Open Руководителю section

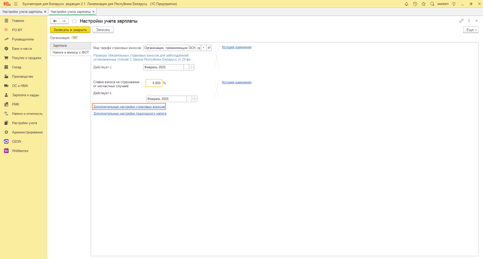[x=24, y=40]
